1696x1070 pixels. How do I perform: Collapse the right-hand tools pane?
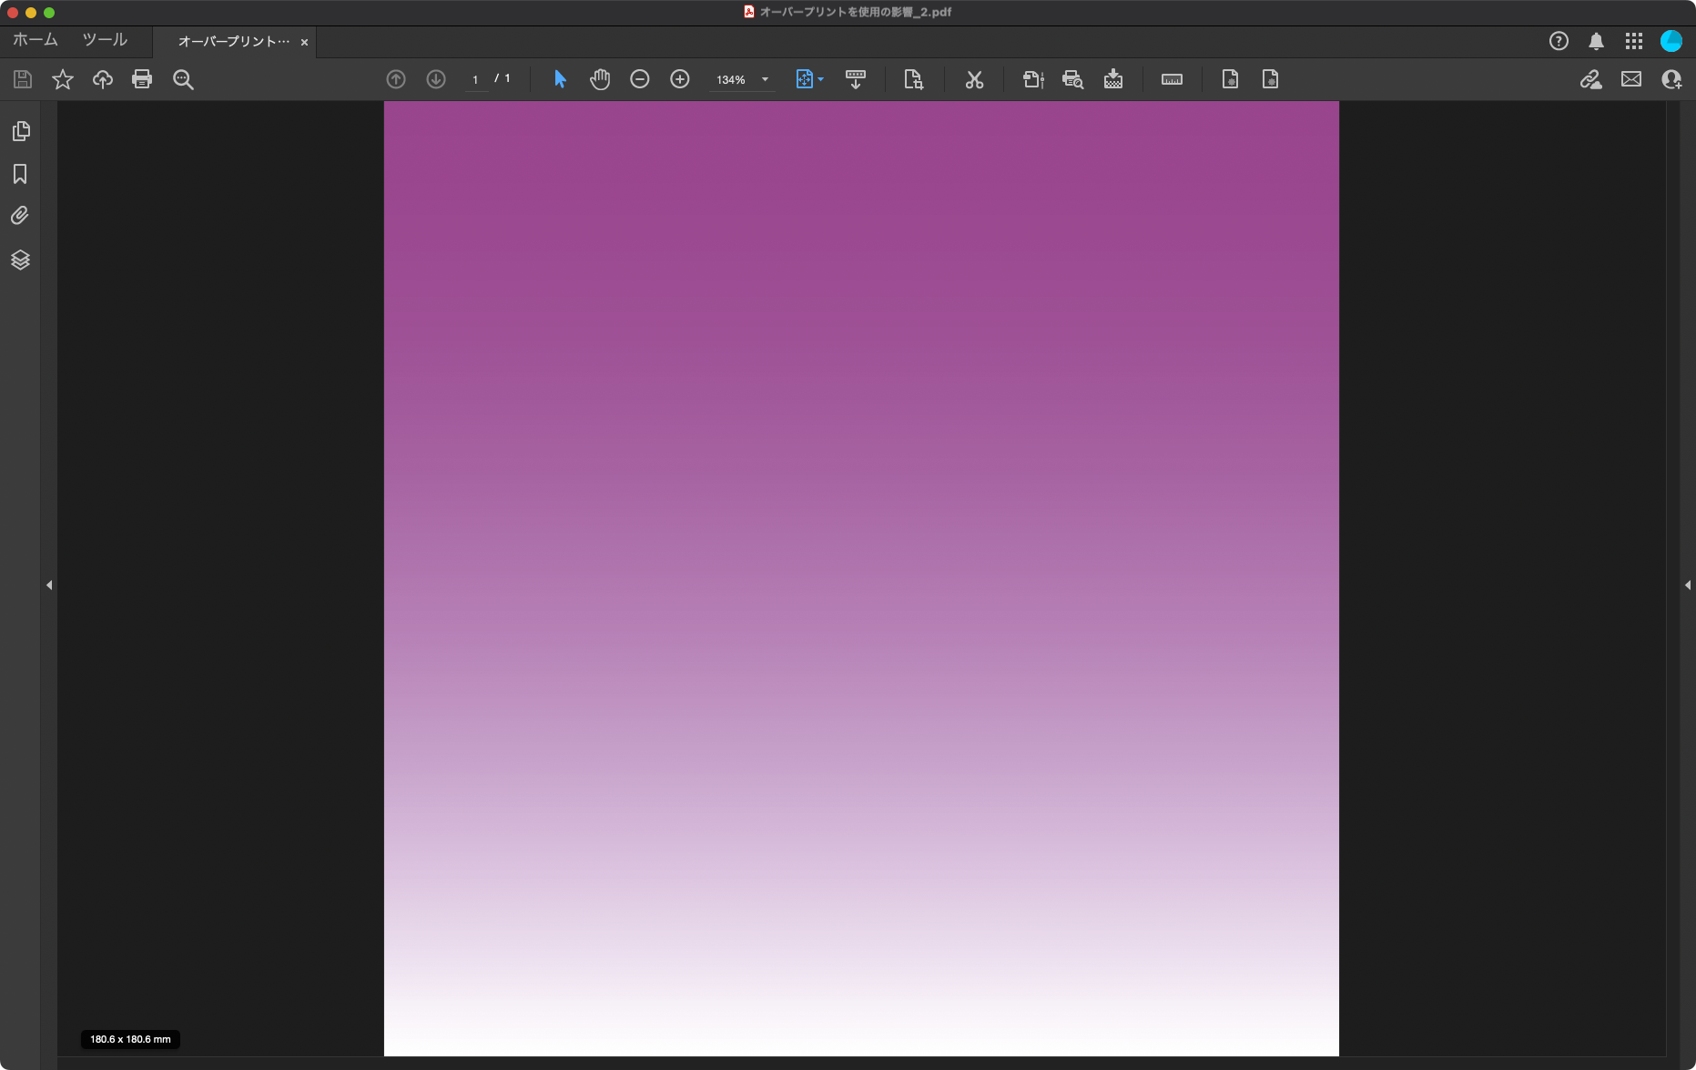[1688, 586]
